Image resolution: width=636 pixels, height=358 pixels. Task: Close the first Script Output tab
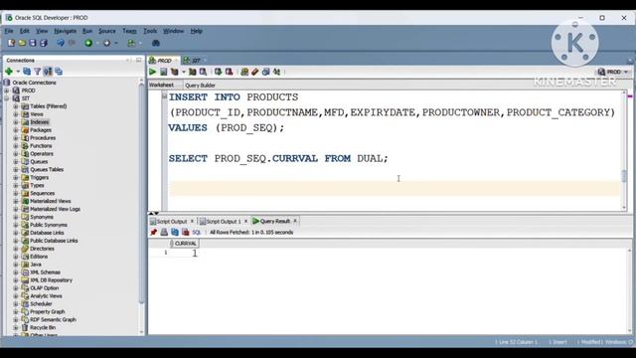192,221
